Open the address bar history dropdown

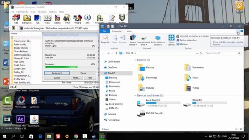197,53
